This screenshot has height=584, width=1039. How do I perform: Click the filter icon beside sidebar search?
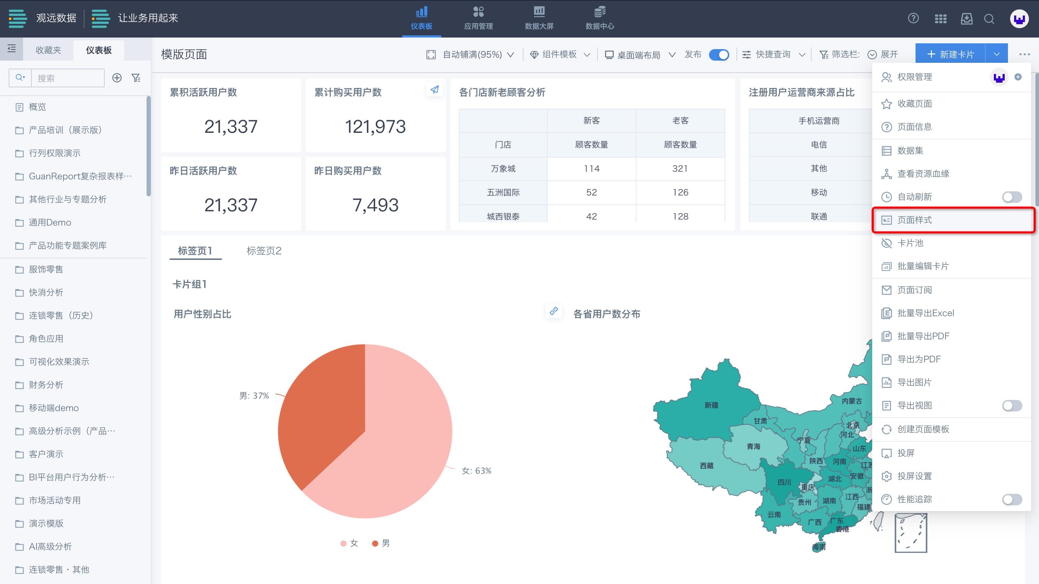[136, 78]
